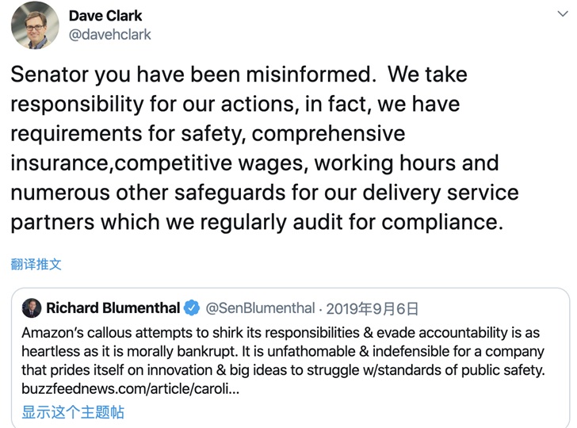
Task: Click Richard Blumenthal's small avatar
Action: click(31, 308)
